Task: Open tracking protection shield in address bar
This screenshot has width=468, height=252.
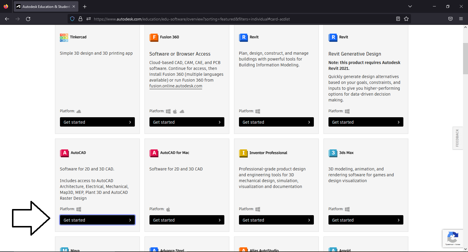Action: [72, 19]
